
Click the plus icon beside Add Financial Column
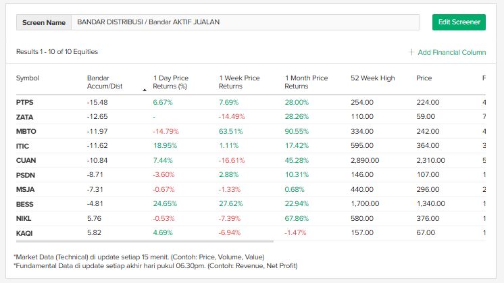point(411,52)
